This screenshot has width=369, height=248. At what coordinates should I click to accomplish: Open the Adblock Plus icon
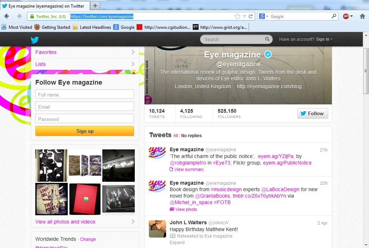(x=346, y=16)
